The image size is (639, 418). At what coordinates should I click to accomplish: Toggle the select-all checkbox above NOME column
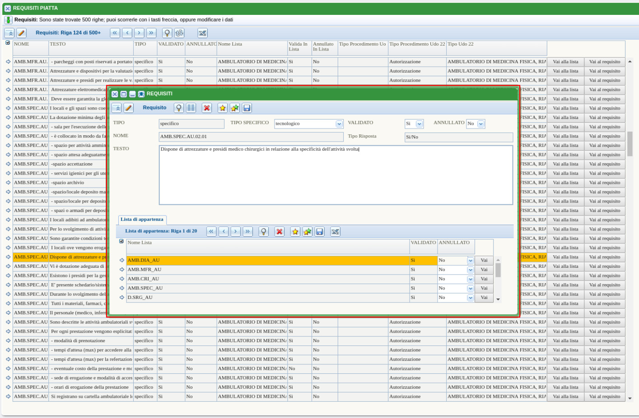(x=8, y=43)
